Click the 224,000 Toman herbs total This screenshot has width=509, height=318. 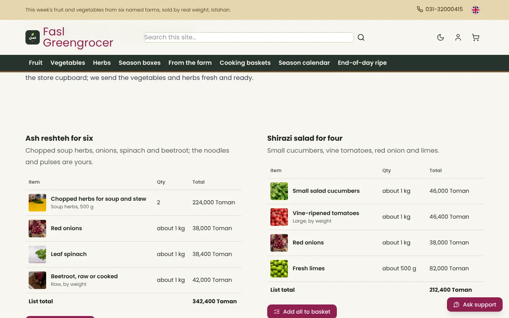[x=214, y=202]
